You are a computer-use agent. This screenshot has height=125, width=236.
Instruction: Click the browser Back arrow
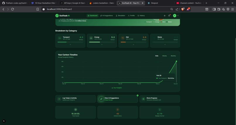(x=3, y=9)
